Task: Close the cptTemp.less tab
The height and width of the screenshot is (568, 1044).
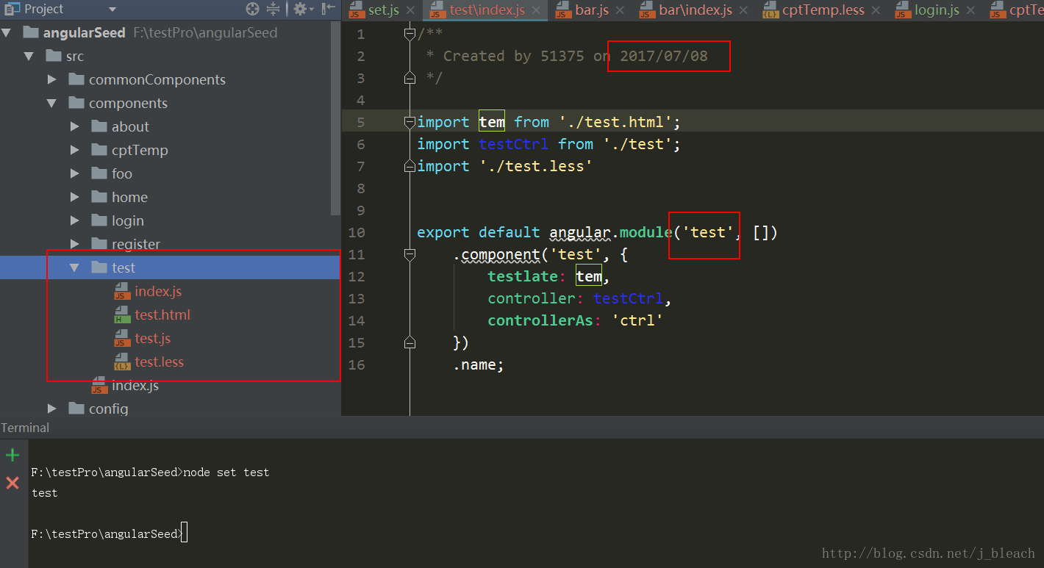Action: pyautogui.click(x=876, y=10)
